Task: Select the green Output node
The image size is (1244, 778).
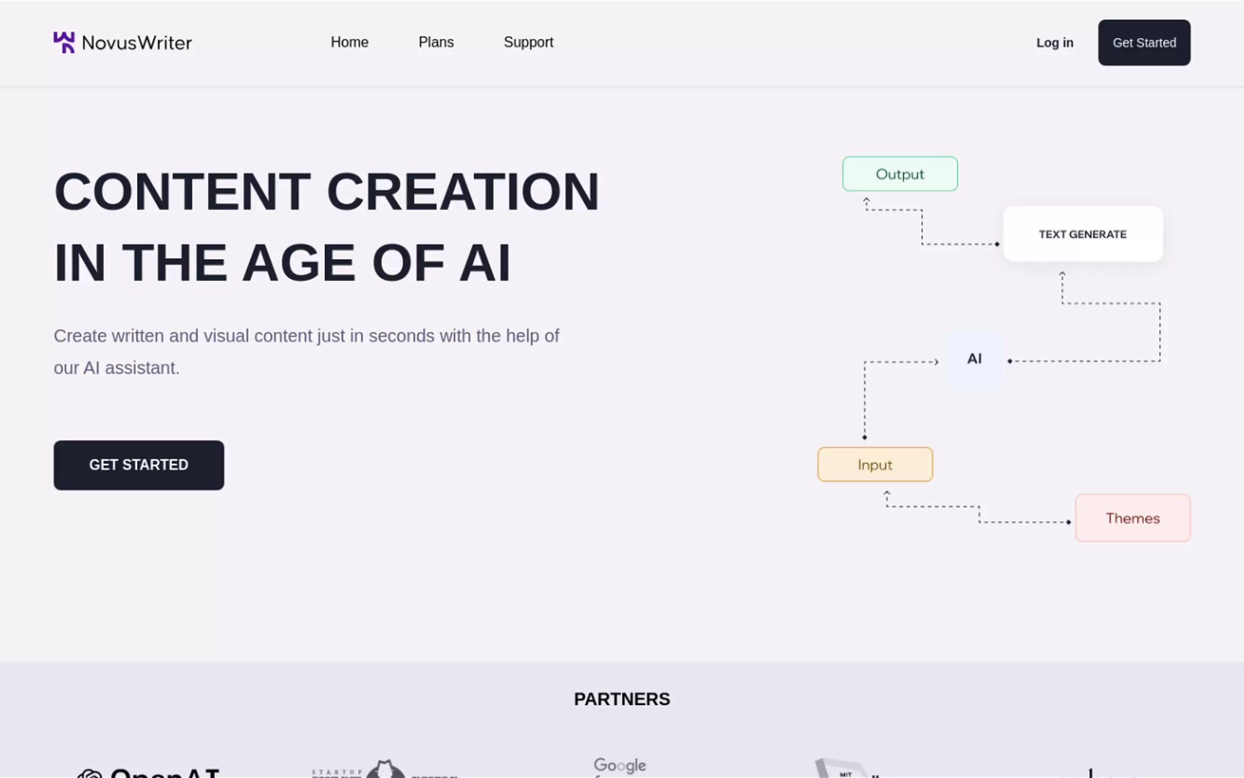Action: tap(899, 174)
